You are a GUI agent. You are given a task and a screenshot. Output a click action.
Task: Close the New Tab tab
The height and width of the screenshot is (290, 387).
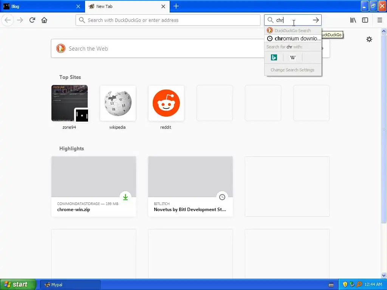coord(163,6)
